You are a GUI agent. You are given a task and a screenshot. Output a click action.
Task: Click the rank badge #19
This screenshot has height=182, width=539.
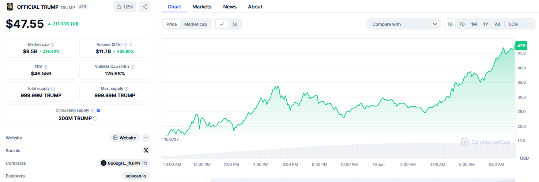(x=83, y=7)
